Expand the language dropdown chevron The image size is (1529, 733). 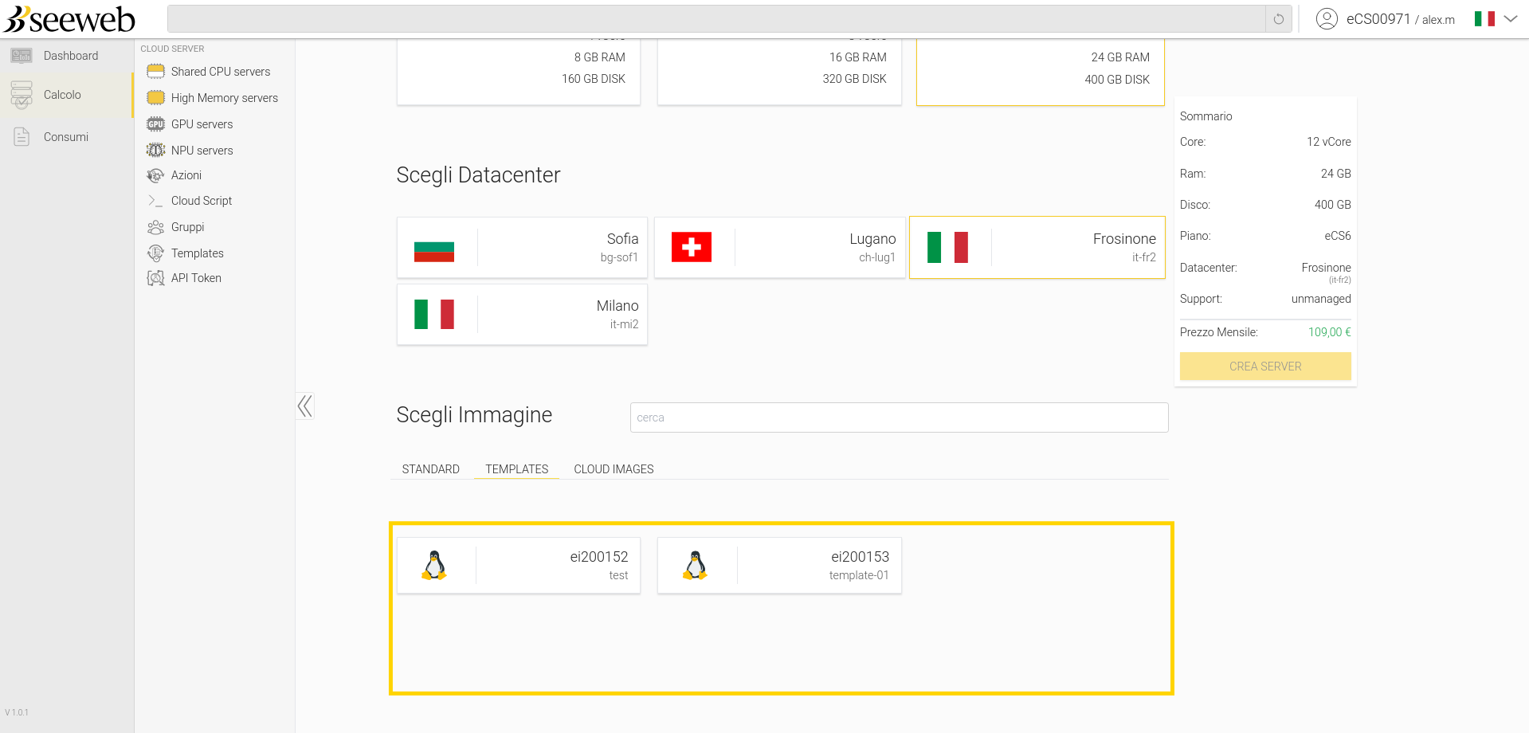pos(1511,19)
